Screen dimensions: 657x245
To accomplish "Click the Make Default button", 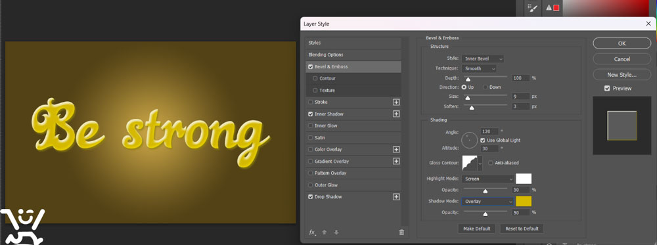I will (476, 229).
